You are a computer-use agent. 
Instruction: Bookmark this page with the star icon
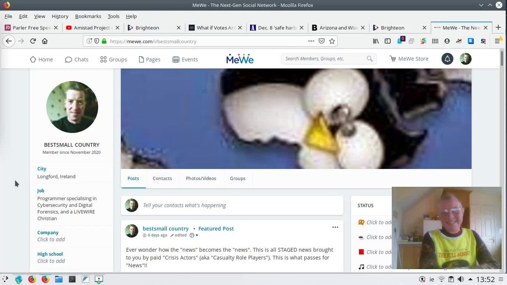[332, 41]
